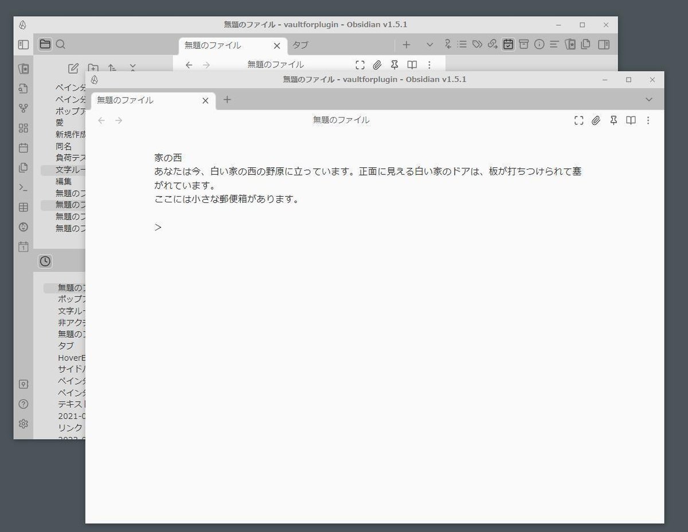Open the front window tab list chevron

click(649, 100)
